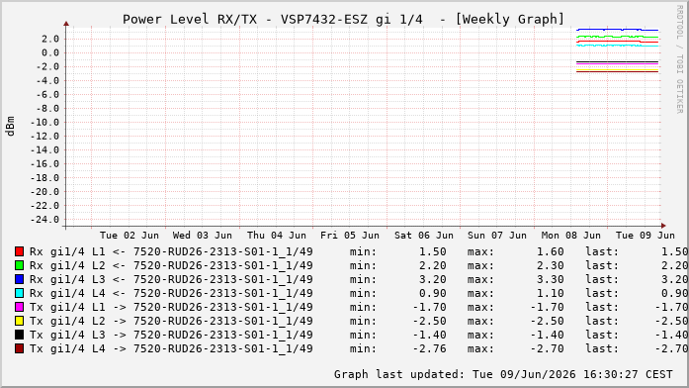Click the 'Tue 09 Jun' x-axis label
Screen dimensions: 689x388
(x=646, y=236)
